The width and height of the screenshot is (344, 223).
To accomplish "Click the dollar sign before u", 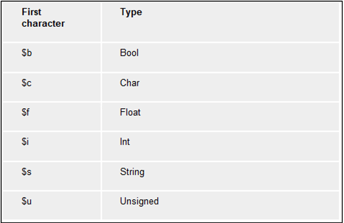I will [x=24, y=201].
